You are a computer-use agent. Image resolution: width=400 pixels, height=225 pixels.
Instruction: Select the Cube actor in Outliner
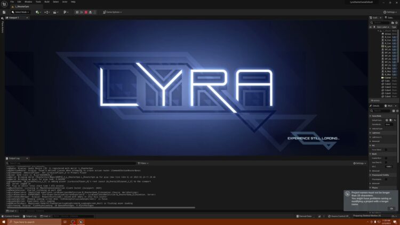[387, 81]
